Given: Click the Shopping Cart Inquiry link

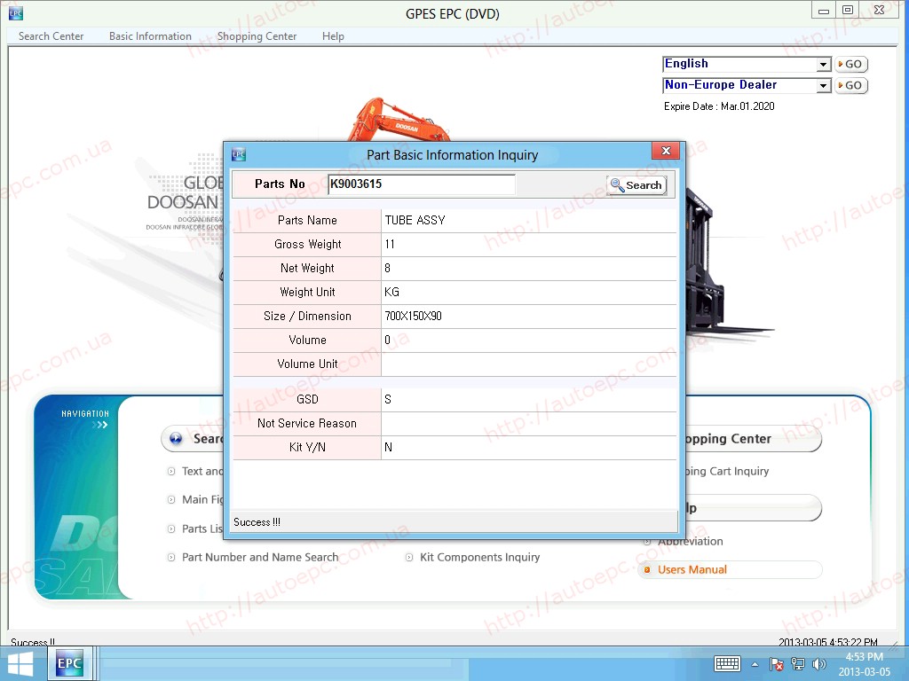Looking at the screenshot, I should 728,472.
